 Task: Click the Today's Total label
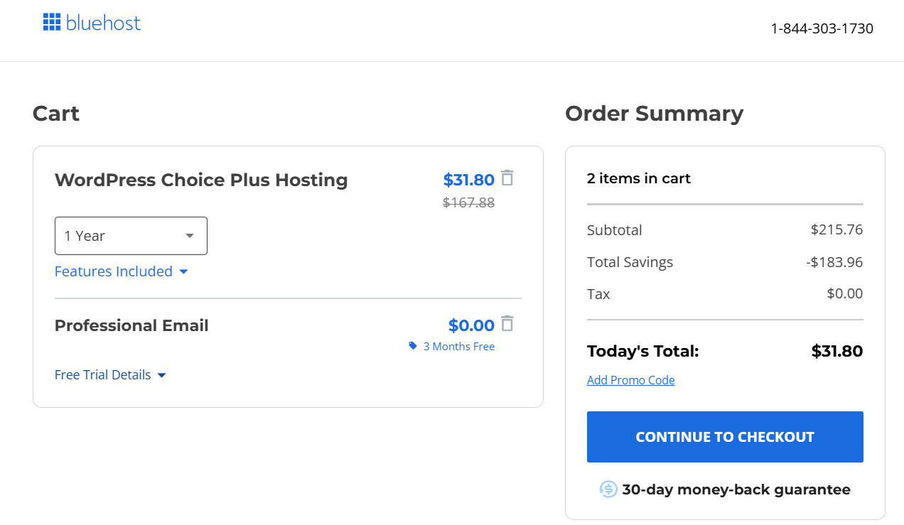[643, 351]
